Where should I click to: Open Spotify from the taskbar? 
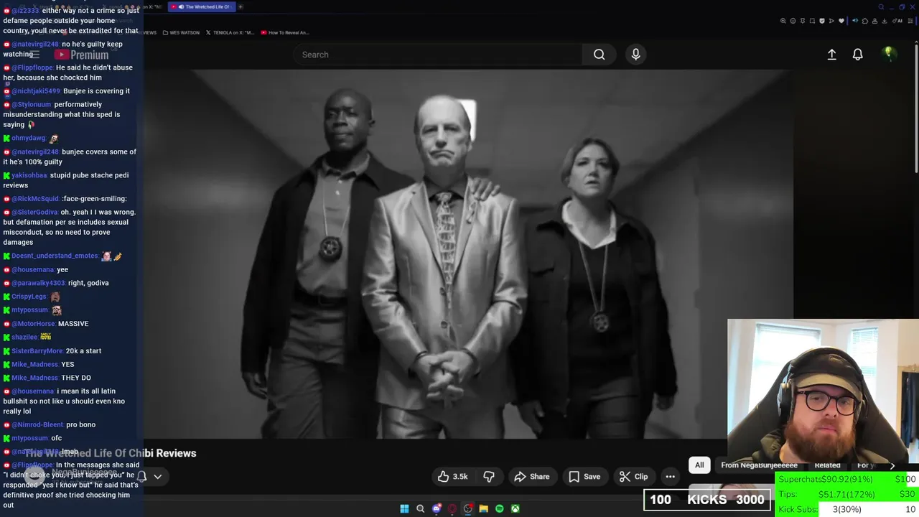coord(500,508)
